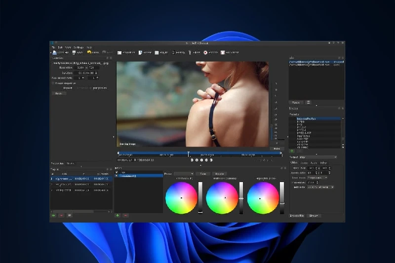Switch to the Codec tab in Encode

pyautogui.click(x=304, y=163)
